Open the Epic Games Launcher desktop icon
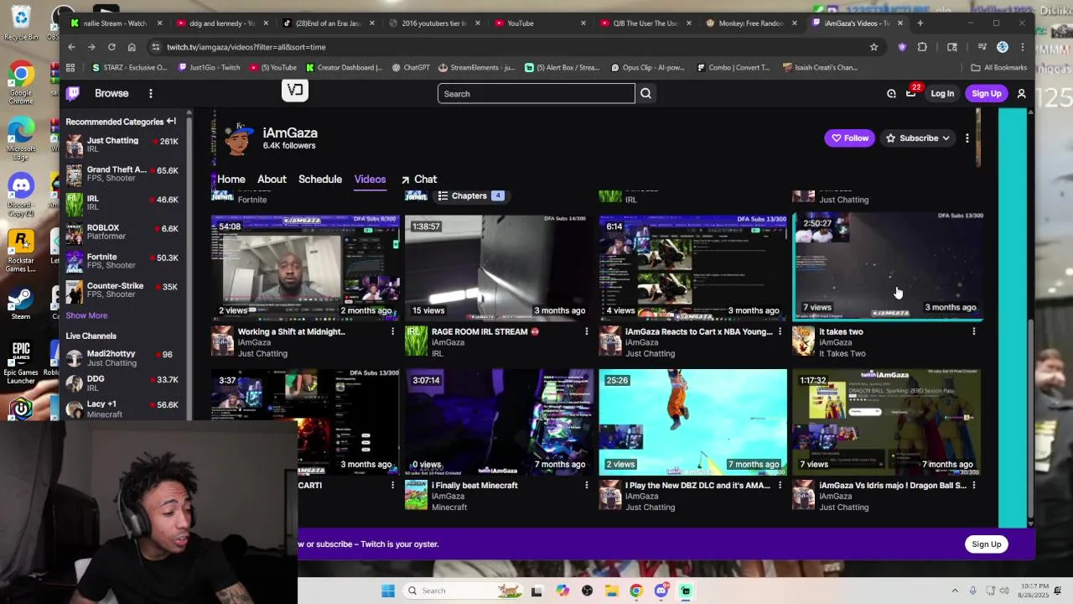Viewport: 1073px width, 604px height. (21, 362)
